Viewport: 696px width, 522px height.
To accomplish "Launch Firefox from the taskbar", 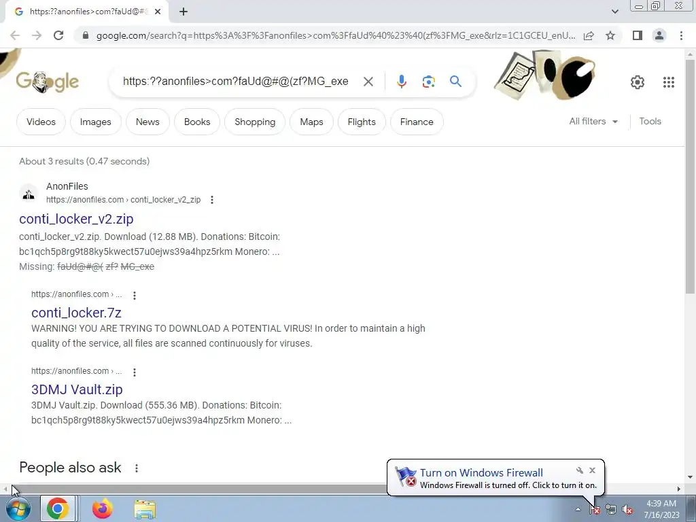I will [x=102, y=508].
